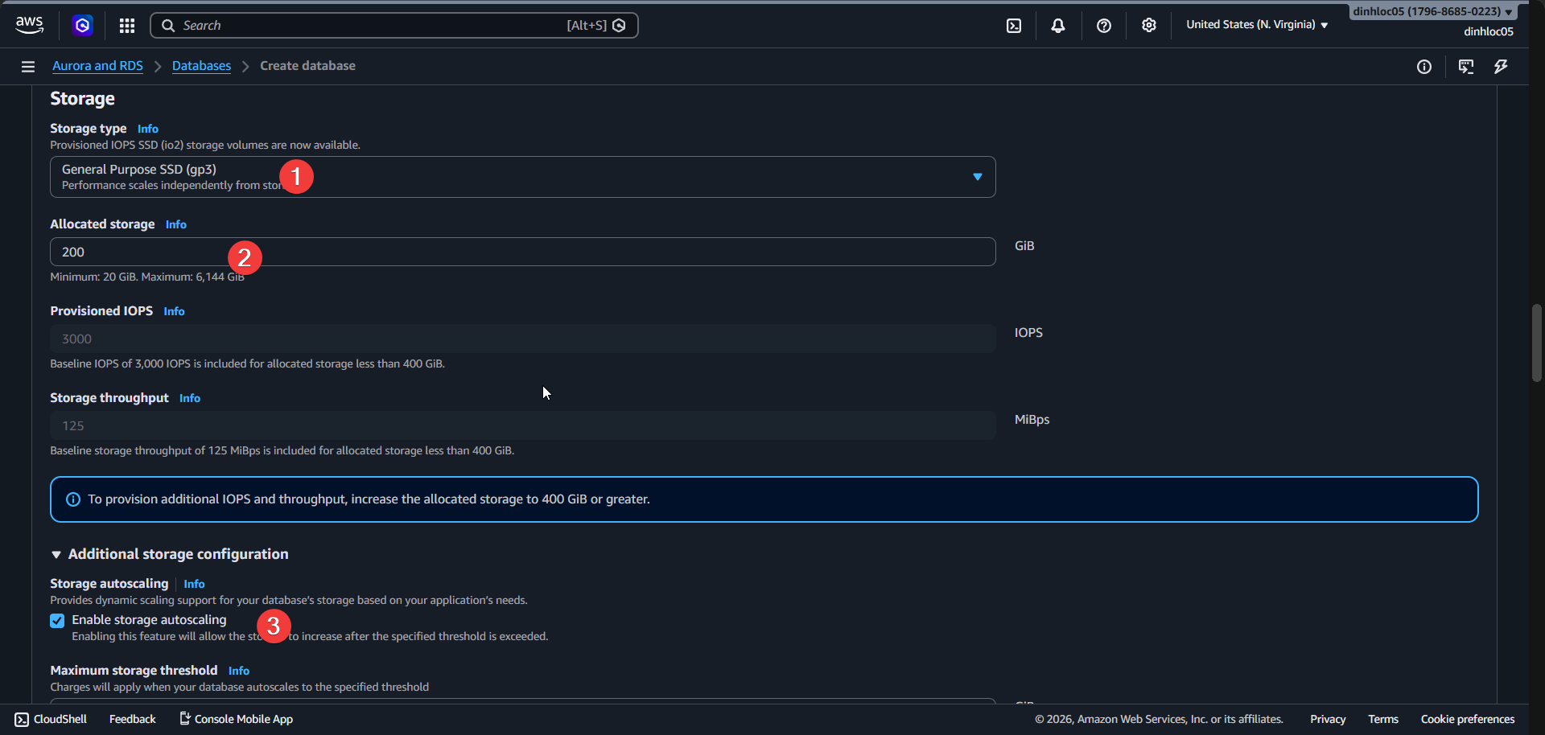Click text about baseline IOPS of 3,000
The image size is (1545, 735).
[x=247, y=363]
